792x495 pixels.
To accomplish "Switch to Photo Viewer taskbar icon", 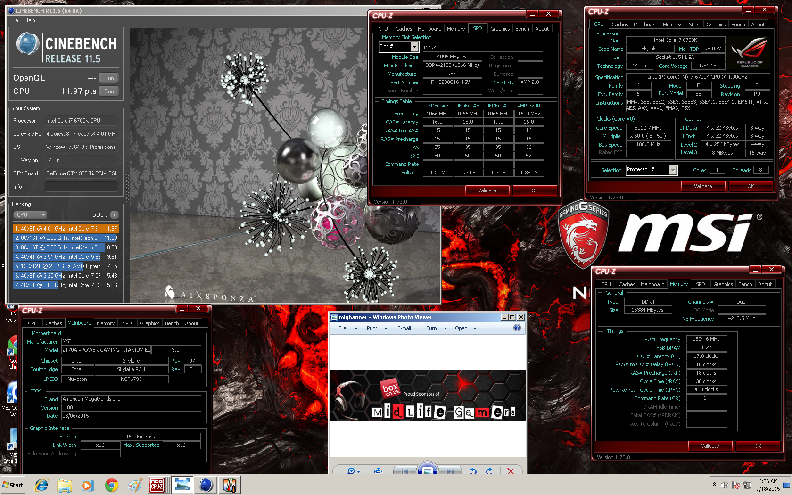I will [182, 485].
